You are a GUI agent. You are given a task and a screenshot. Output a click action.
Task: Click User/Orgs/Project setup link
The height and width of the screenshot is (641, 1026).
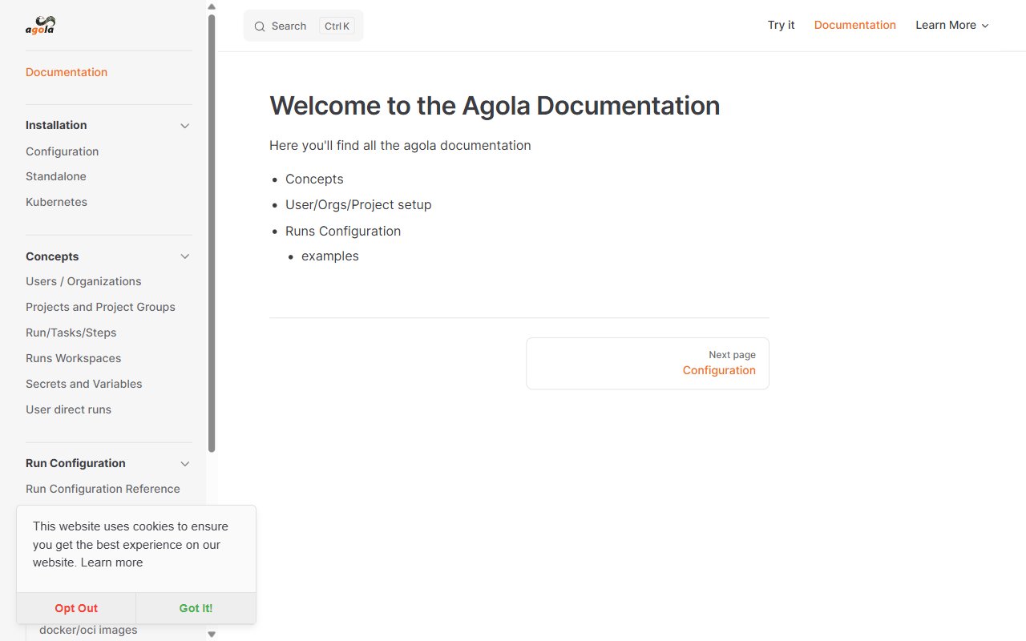pos(358,205)
